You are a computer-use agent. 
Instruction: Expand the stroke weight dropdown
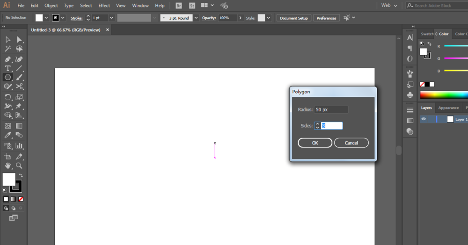(111, 18)
